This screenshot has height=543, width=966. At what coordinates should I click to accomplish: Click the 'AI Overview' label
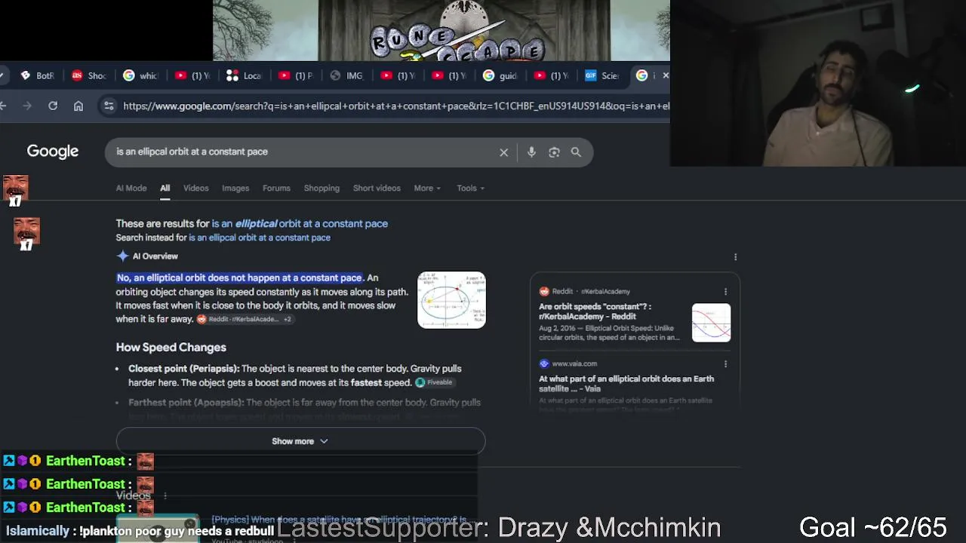pyautogui.click(x=155, y=256)
